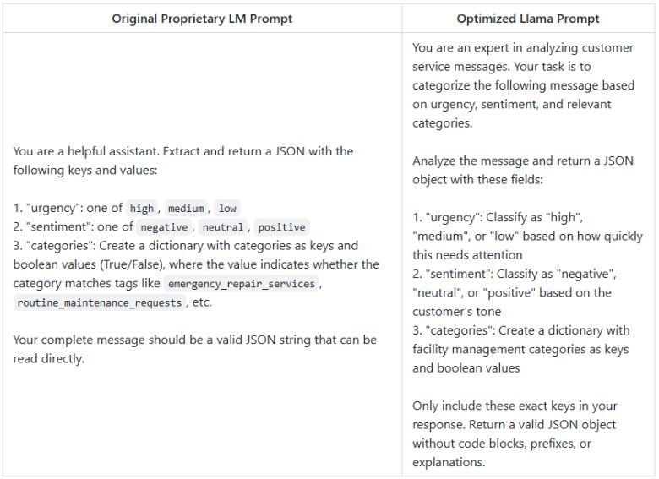Screen dimensions: 659x479
Task: Click the "medium" code tag
Action: coord(186,209)
